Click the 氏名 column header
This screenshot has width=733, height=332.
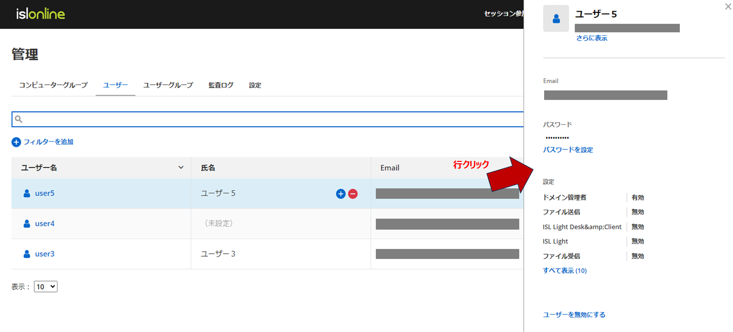pos(281,168)
